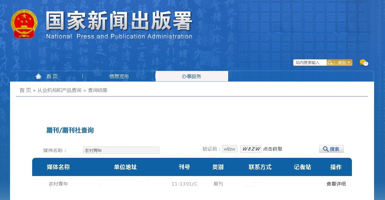Click the home icon beside 首页

pyautogui.click(x=38, y=76)
